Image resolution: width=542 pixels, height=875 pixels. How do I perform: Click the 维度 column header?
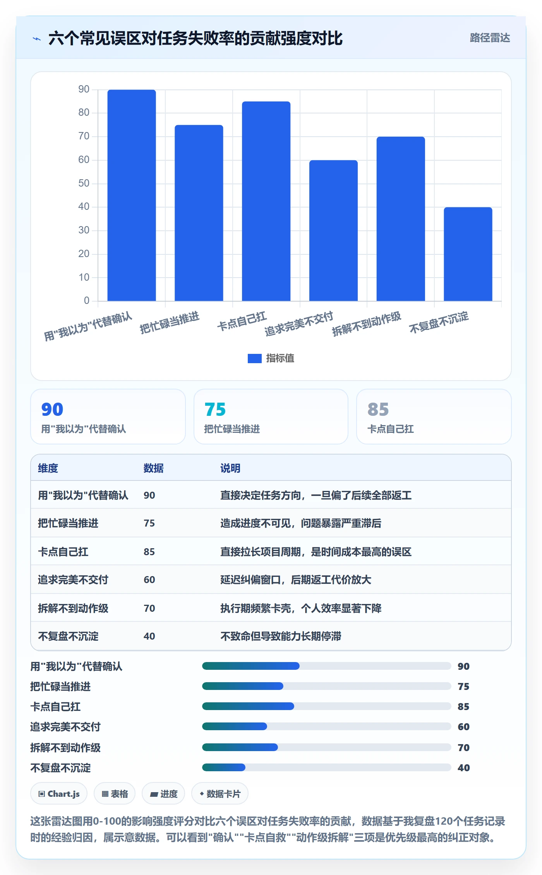pyautogui.click(x=48, y=468)
